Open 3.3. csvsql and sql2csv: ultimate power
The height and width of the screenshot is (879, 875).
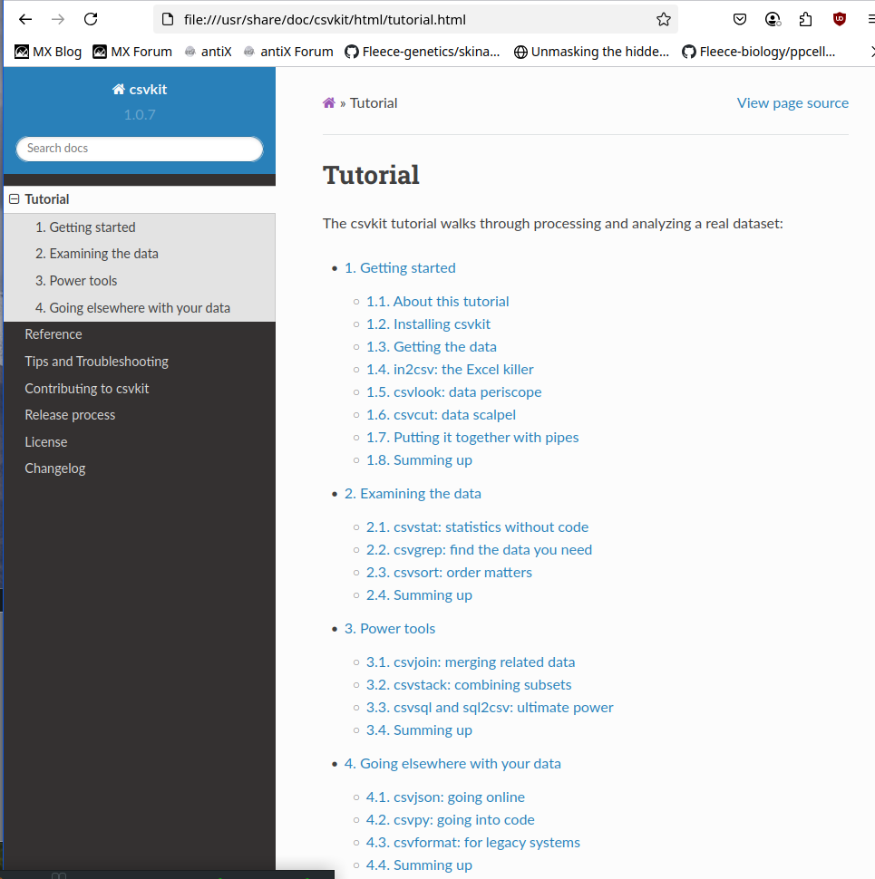point(490,708)
